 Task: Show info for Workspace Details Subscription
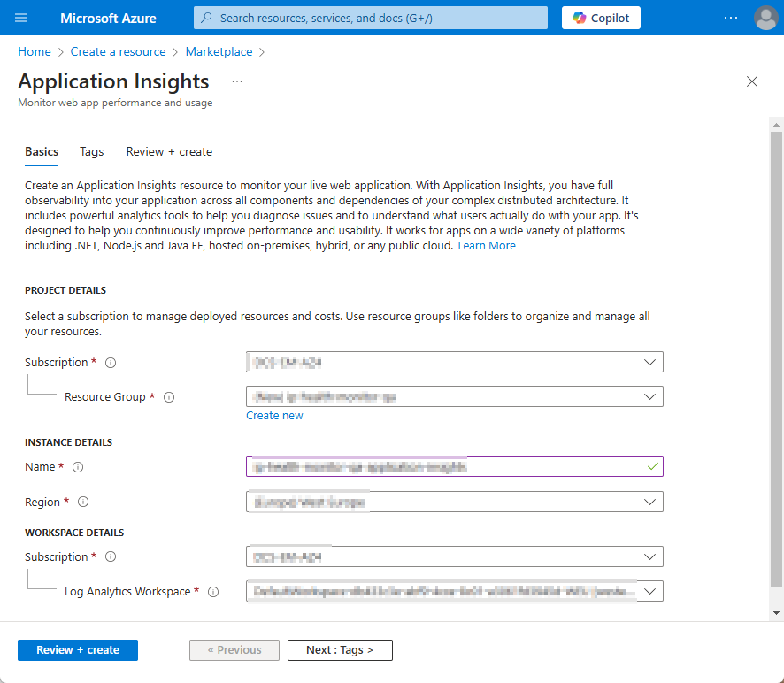coord(111,556)
